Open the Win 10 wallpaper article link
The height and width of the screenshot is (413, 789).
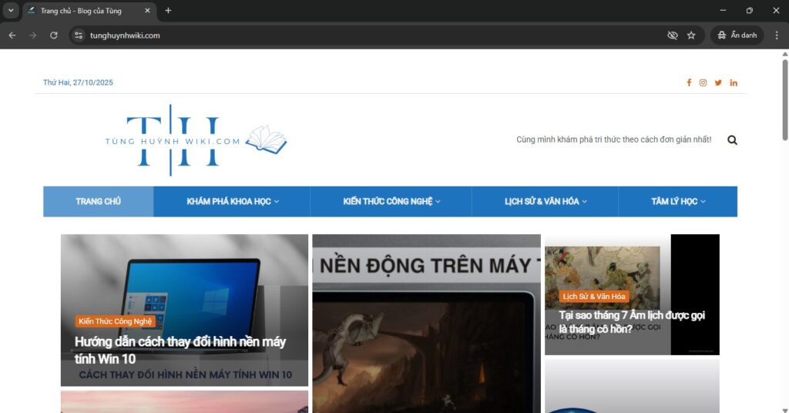[180, 350]
